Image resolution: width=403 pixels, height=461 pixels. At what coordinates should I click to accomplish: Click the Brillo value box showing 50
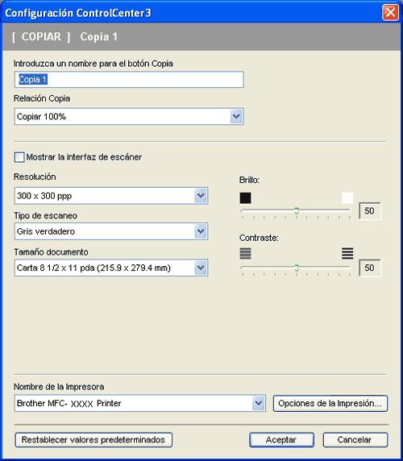[370, 210]
